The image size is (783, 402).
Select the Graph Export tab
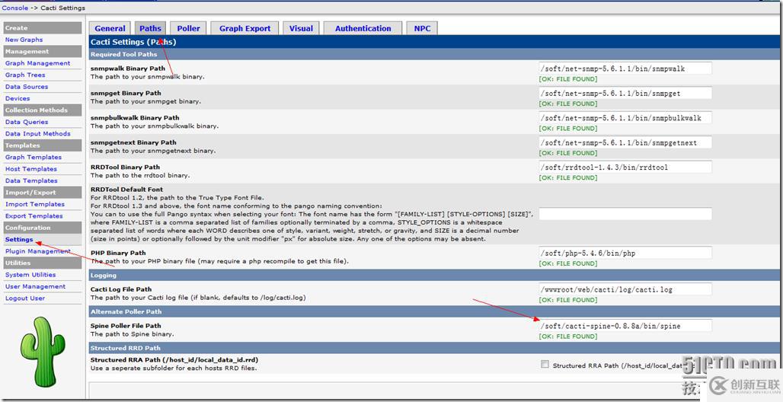click(244, 28)
